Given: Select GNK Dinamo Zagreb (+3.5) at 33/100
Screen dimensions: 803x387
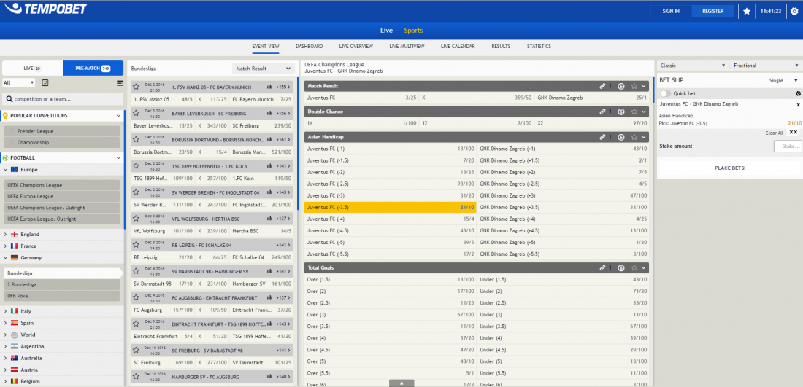Looking at the screenshot, I should (563, 207).
